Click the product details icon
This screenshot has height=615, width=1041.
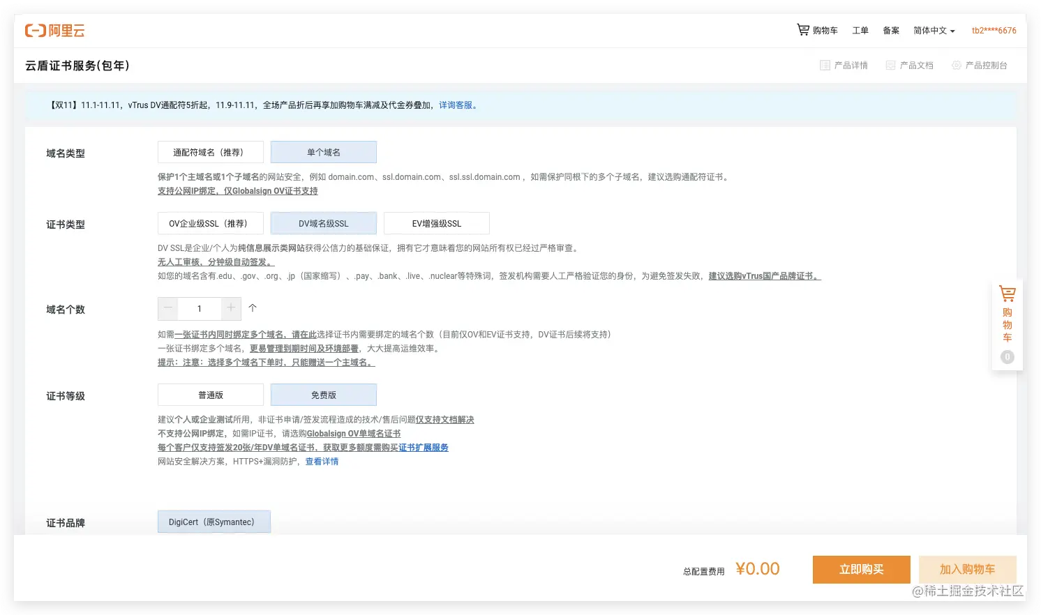tap(825, 66)
